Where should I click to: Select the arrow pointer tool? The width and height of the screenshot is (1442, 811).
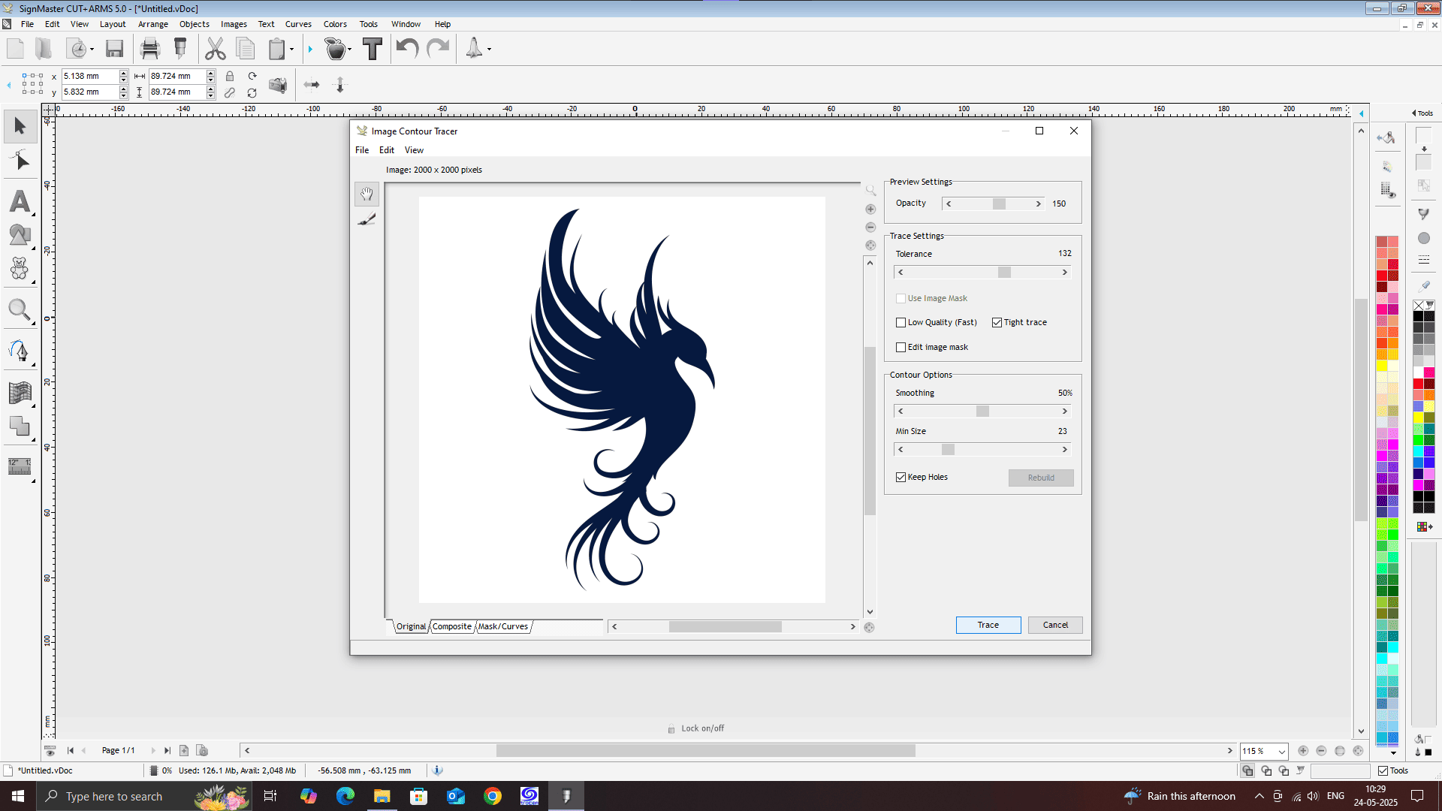20,125
